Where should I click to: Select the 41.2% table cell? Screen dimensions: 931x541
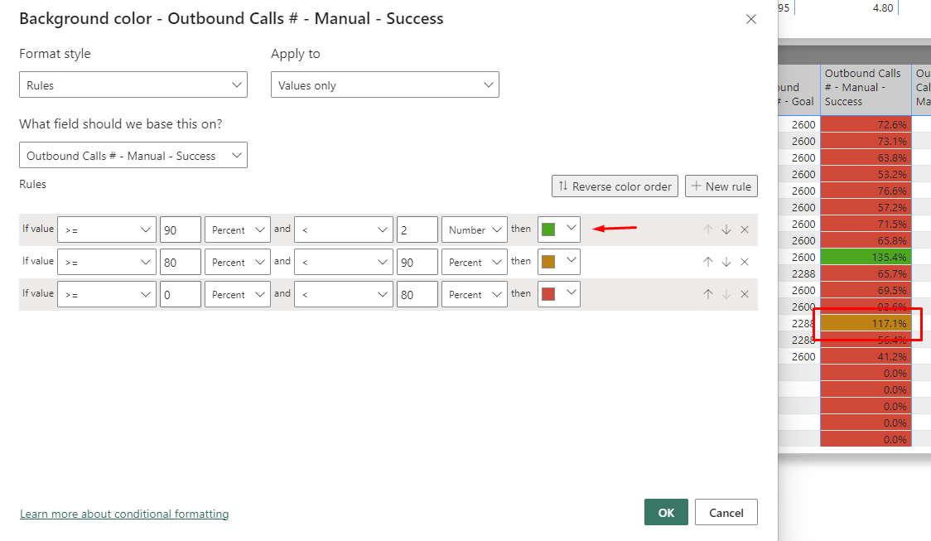[x=866, y=357]
